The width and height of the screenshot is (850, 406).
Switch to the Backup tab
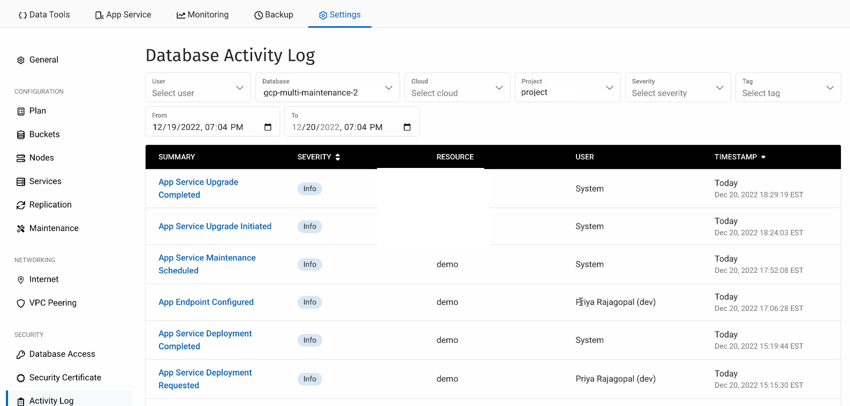(274, 14)
